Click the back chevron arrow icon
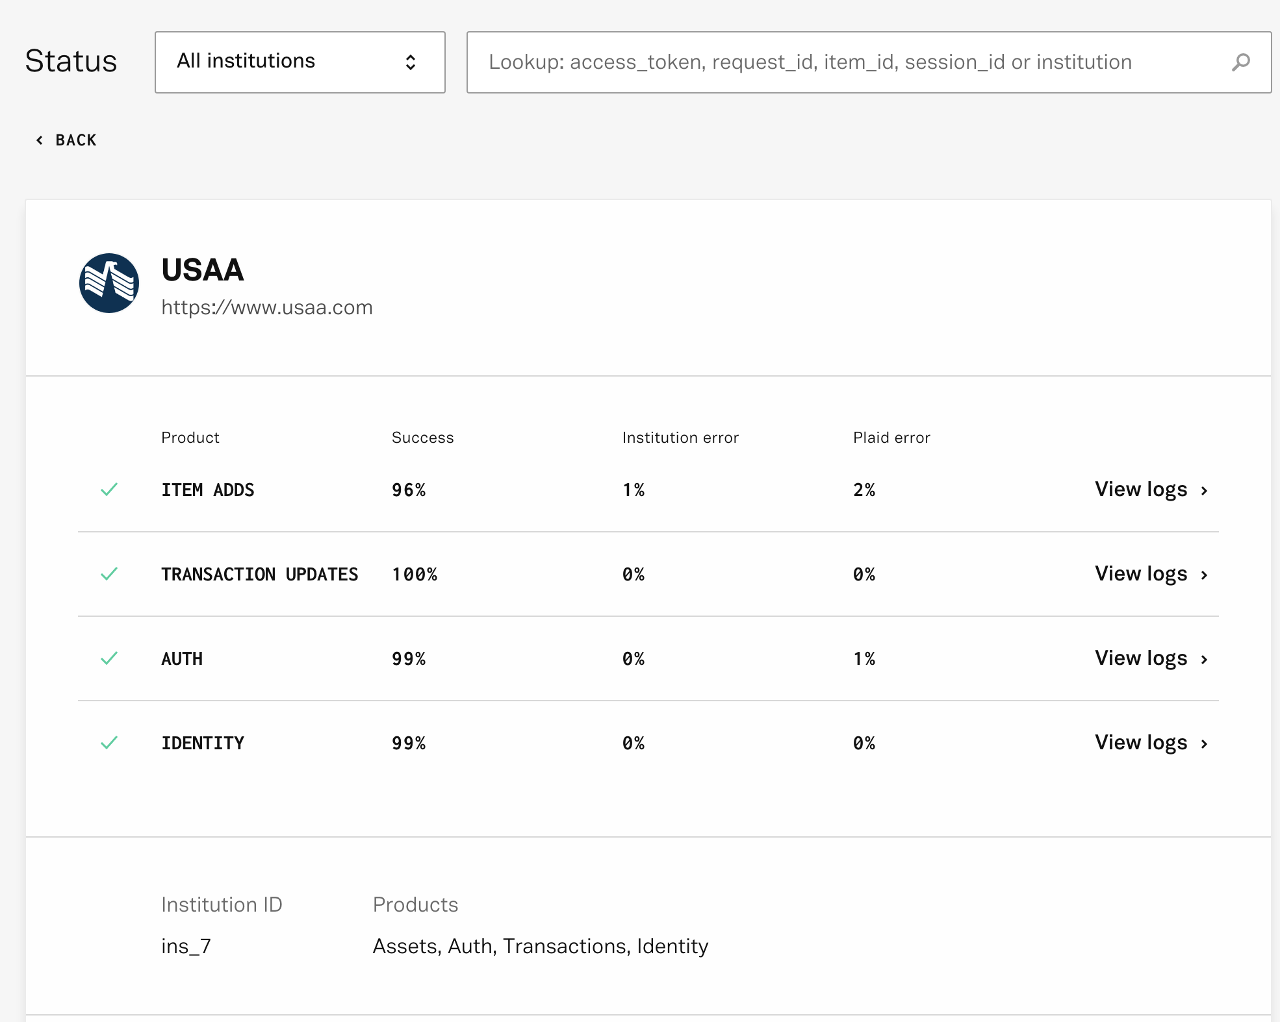Image resolution: width=1280 pixels, height=1022 pixels. 40,140
